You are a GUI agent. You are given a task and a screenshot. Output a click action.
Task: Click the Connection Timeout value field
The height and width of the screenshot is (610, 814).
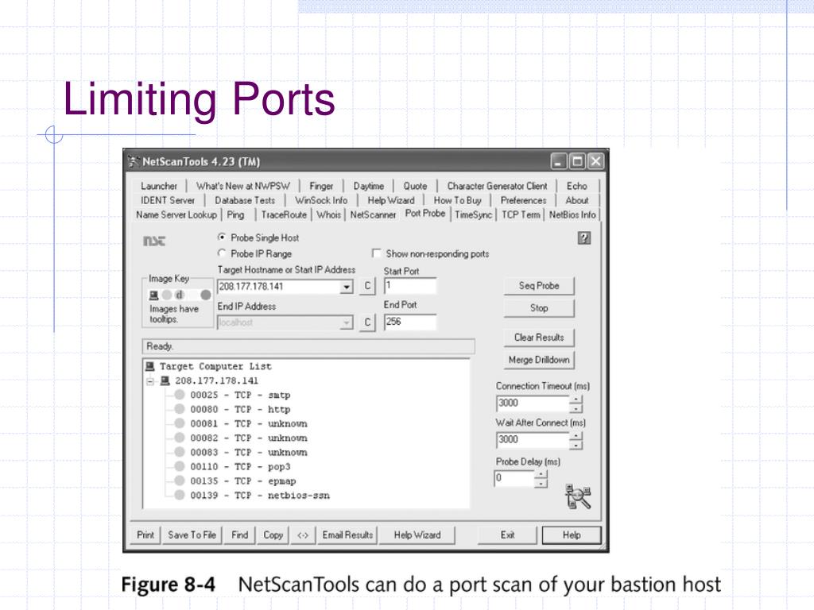(x=533, y=403)
